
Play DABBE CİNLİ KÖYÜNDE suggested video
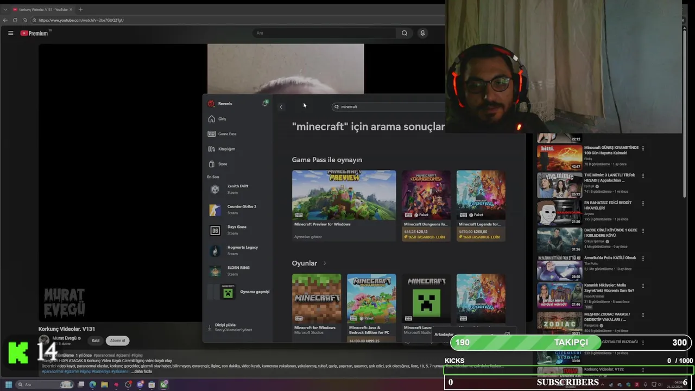(559, 240)
